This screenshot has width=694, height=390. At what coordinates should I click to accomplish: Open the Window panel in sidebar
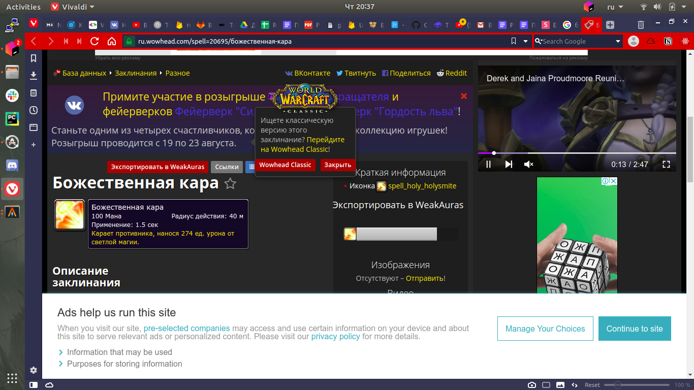click(34, 127)
